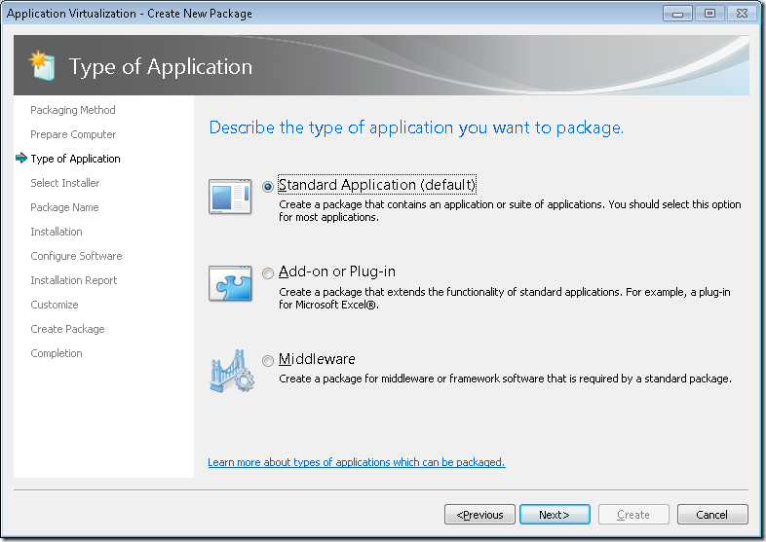Click the Standard Application window icon
This screenshot has height=542, width=766.
(230, 197)
